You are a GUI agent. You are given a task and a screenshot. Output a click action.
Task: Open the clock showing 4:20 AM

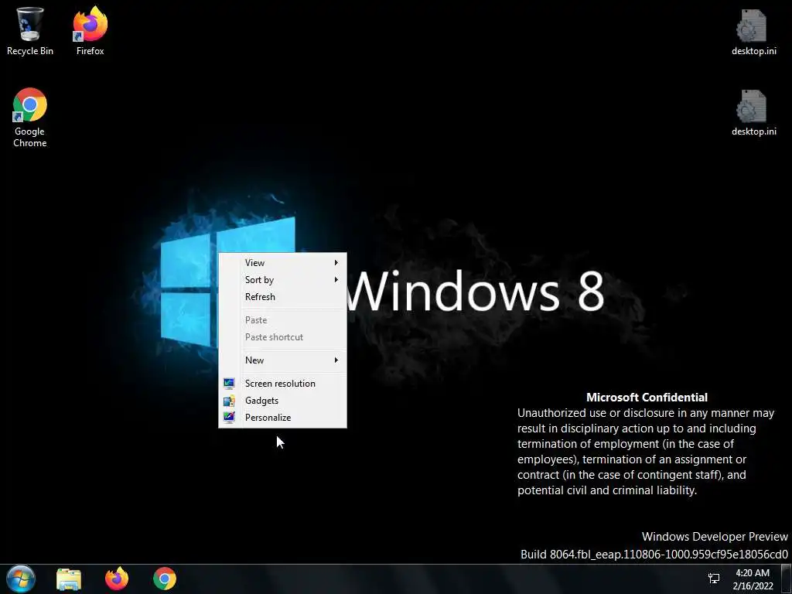point(753,579)
